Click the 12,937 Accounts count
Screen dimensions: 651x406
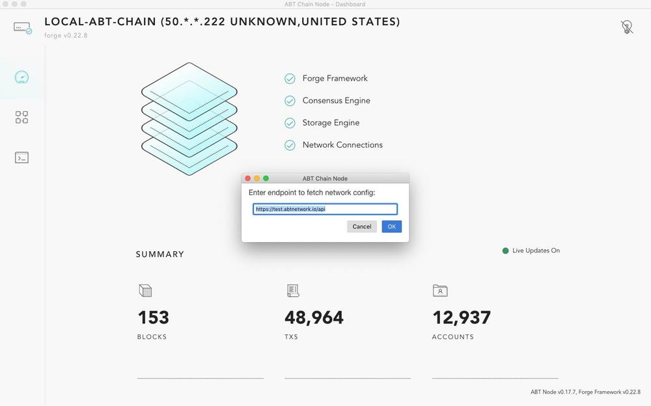click(x=462, y=318)
